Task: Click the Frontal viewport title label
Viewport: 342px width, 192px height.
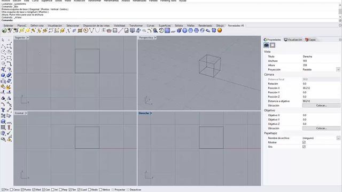Action: click(19, 113)
